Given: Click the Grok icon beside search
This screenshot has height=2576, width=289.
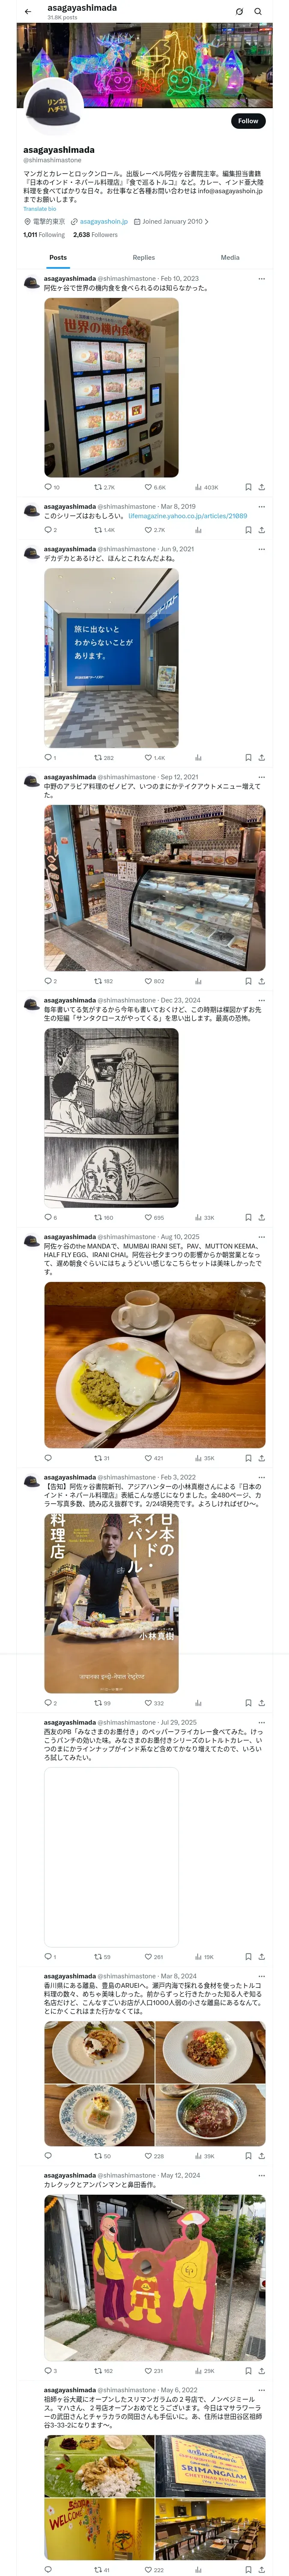Looking at the screenshot, I should [239, 12].
